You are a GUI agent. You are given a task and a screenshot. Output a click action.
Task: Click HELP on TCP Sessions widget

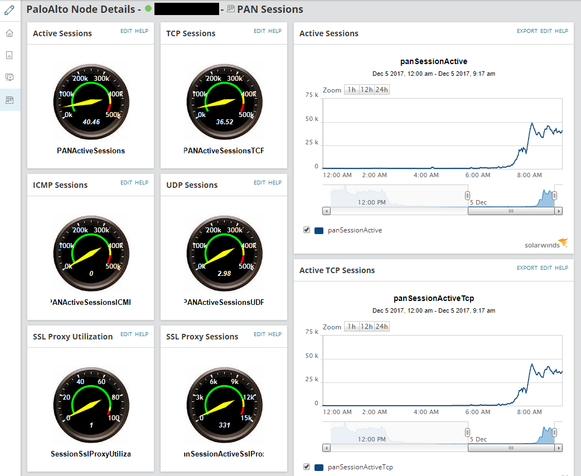275,31
